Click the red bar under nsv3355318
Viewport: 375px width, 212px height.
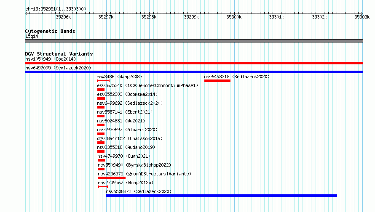(x=101, y=151)
